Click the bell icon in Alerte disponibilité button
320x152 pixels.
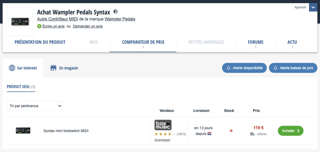click(x=229, y=68)
